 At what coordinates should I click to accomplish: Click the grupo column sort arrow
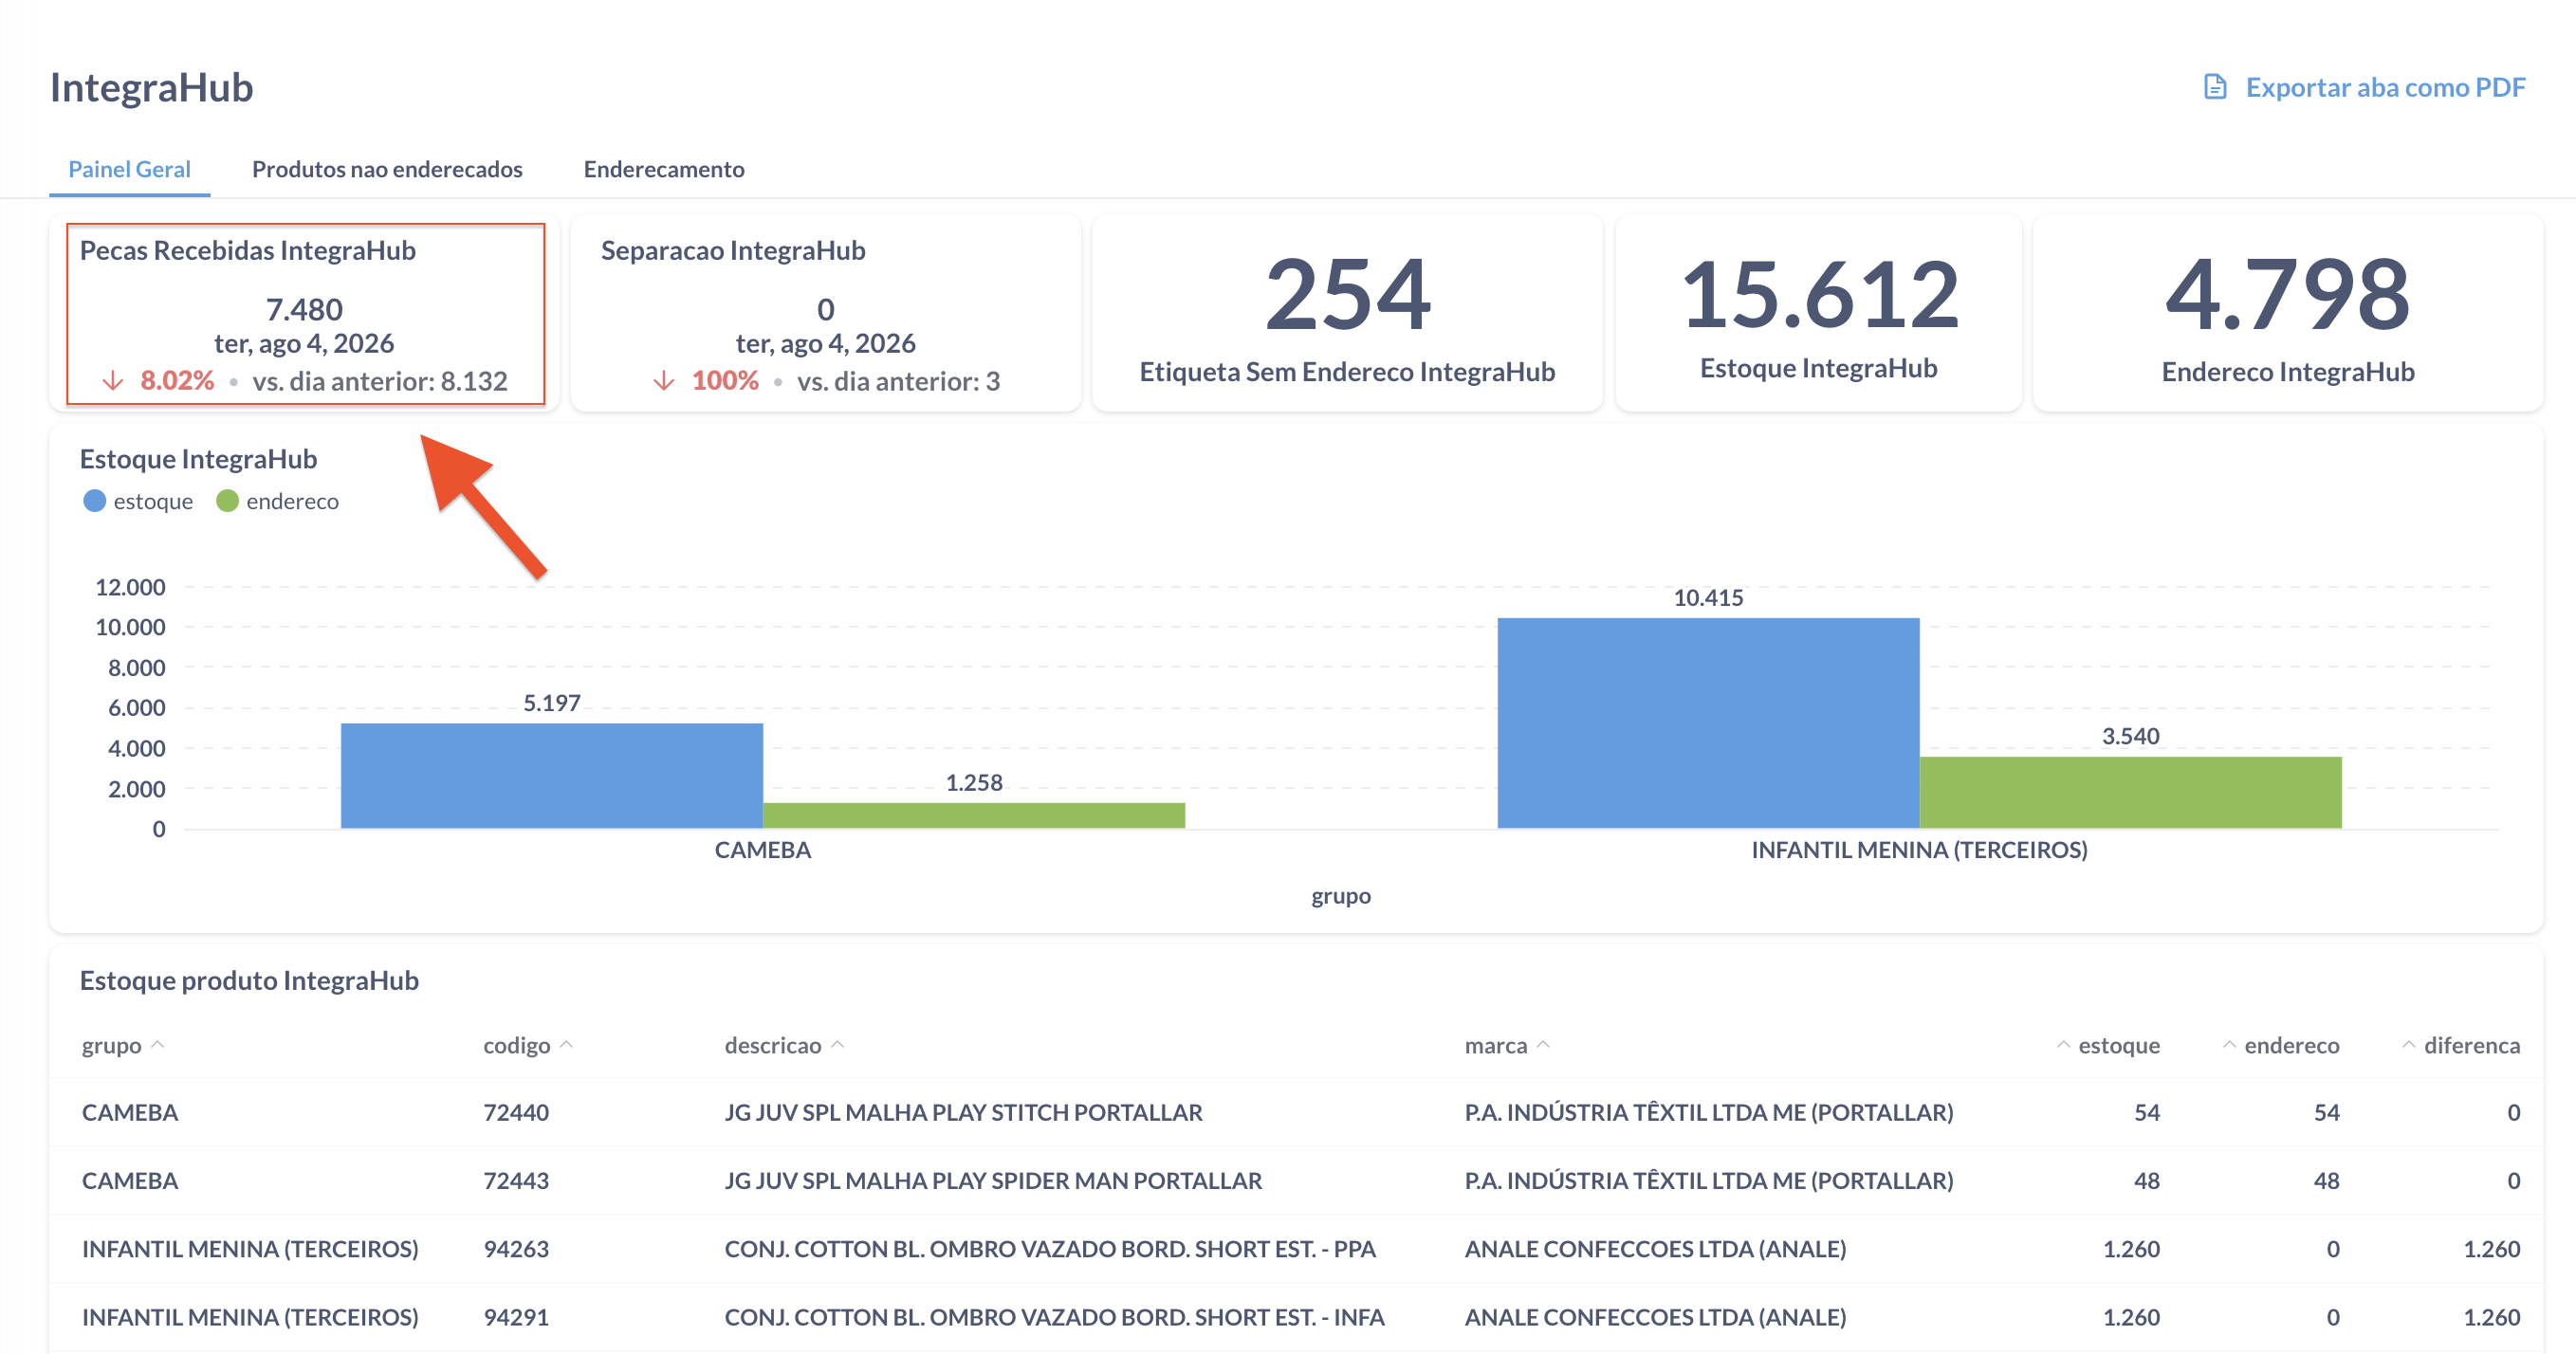157,1045
